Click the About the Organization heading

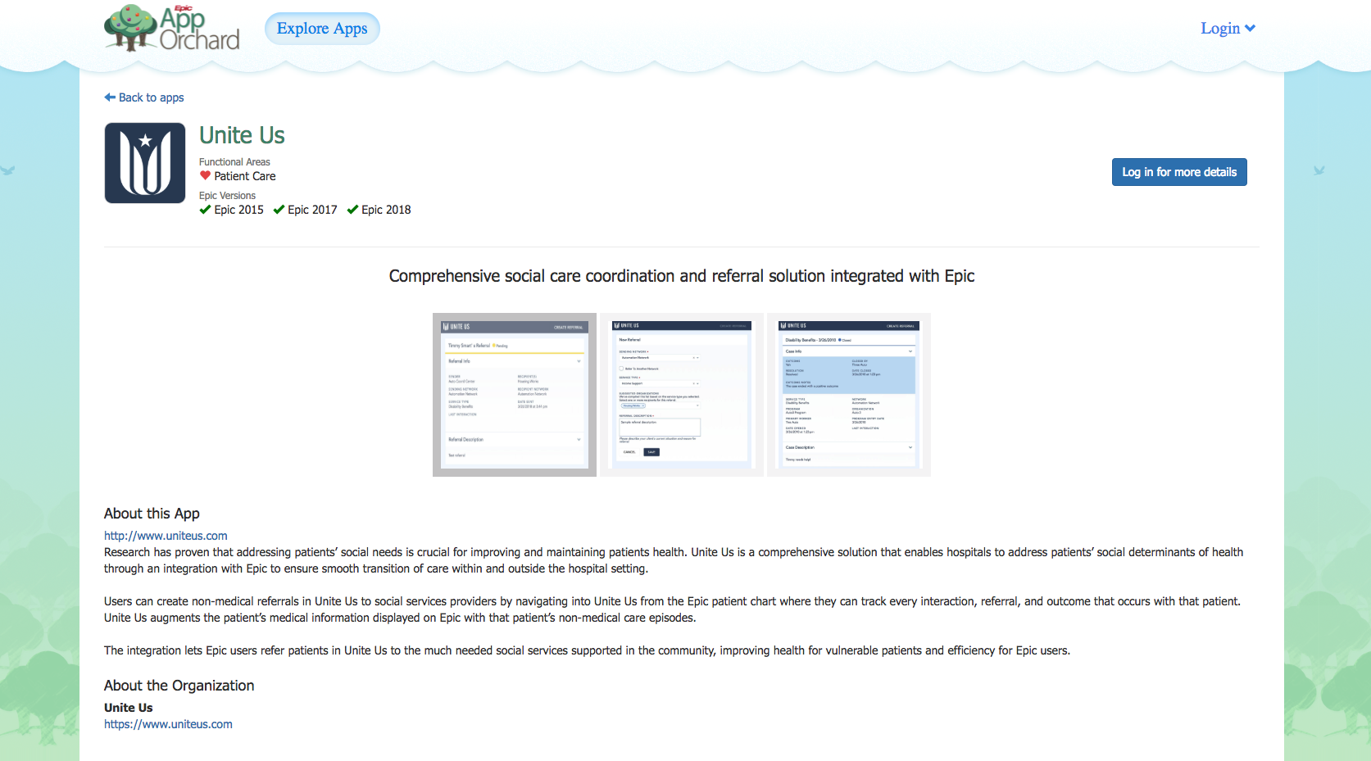179,686
